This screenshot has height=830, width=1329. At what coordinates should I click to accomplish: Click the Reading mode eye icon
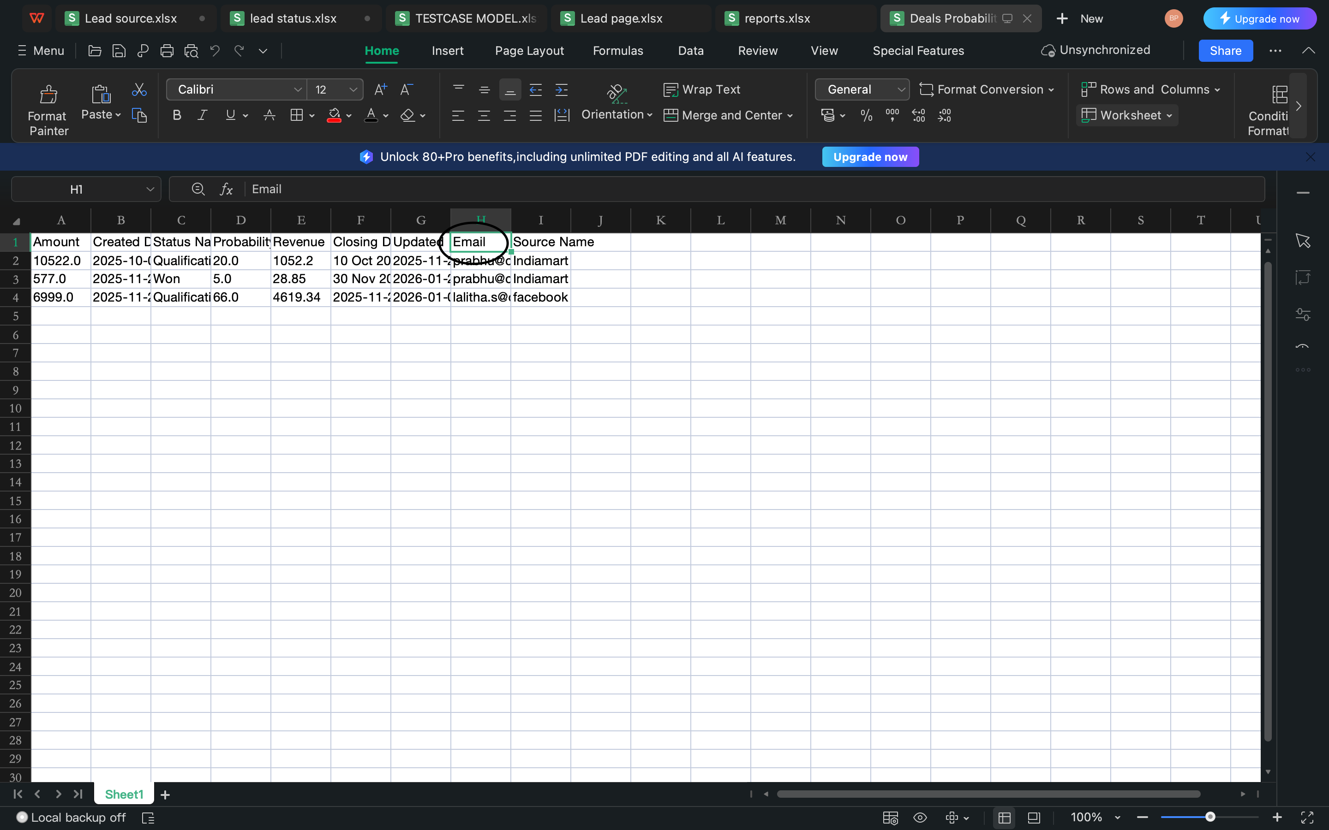click(920, 818)
